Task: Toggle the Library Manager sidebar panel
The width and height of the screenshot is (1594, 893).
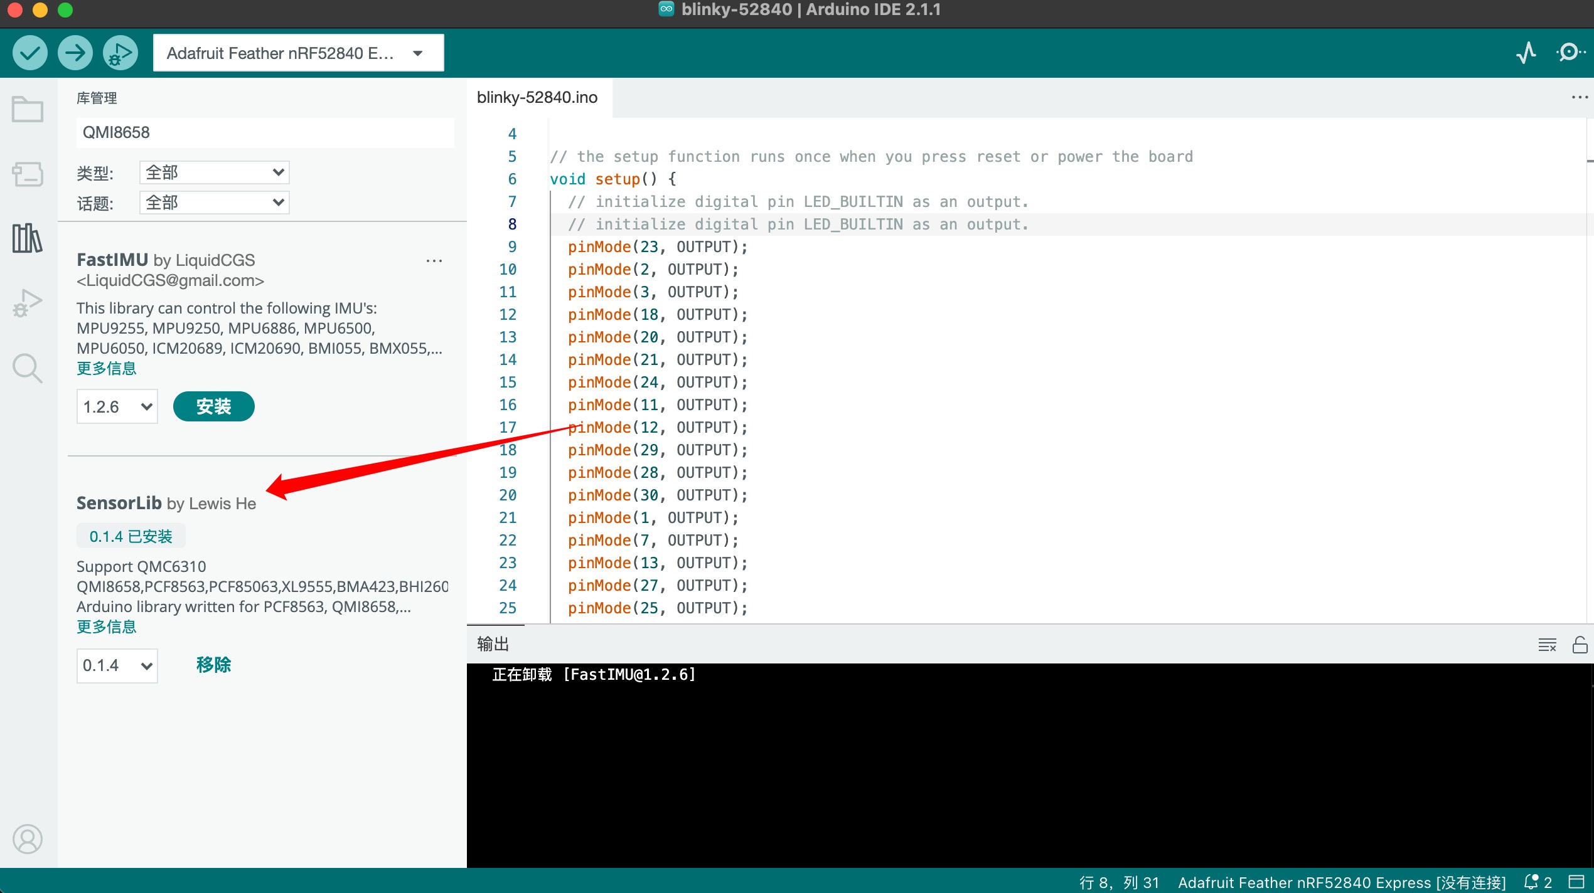Action: point(28,238)
